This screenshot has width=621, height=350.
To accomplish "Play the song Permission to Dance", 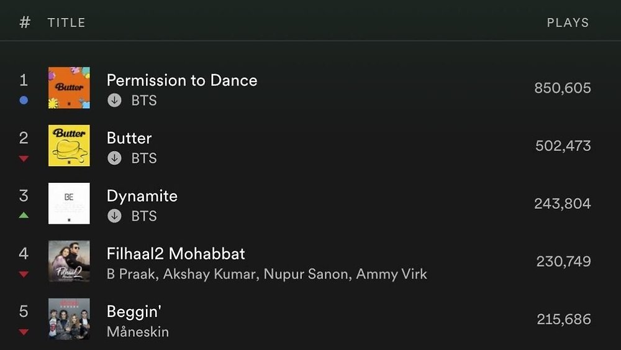I will [181, 80].
